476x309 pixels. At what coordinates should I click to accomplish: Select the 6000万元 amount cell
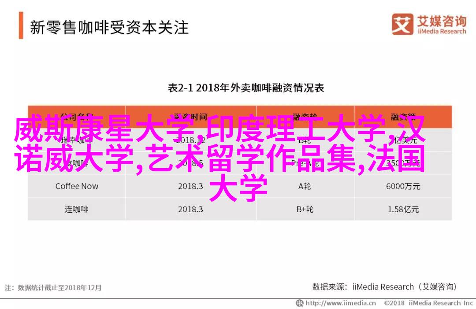(x=403, y=186)
